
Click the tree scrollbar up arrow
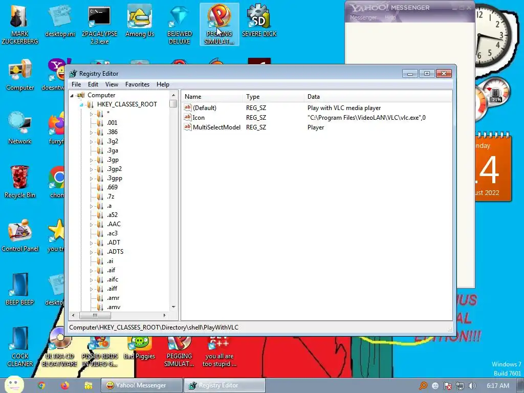[173, 95]
